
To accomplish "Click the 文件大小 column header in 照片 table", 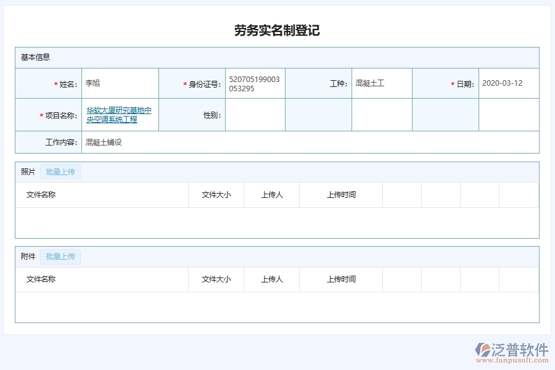I will click(216, 194).
